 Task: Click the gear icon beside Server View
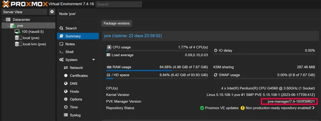coord(52,12)
